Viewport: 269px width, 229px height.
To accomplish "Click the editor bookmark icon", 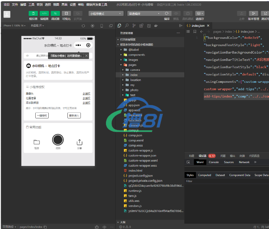I will [x=195, y=31].
